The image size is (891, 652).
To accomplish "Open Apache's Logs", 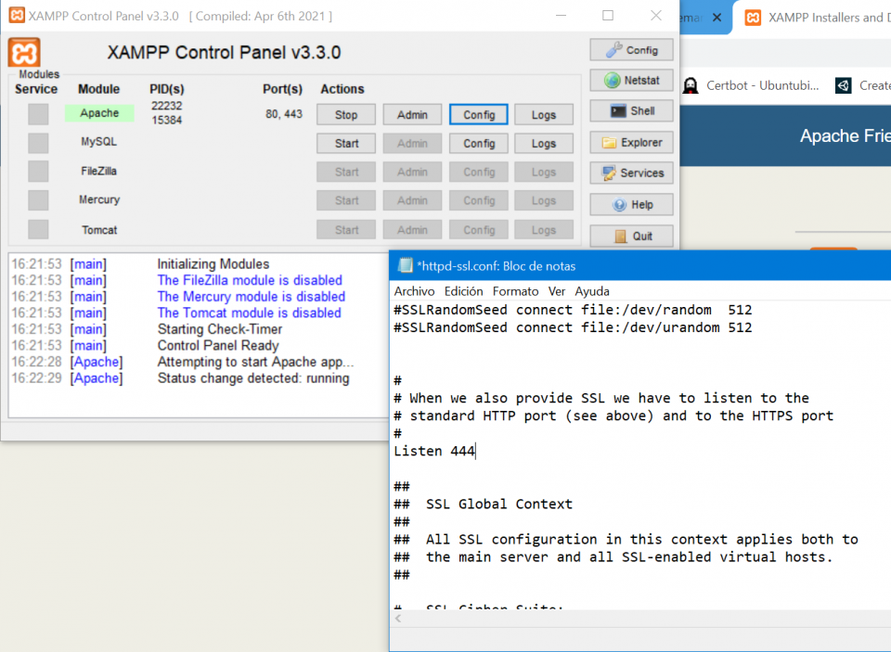I will (543, 114).
